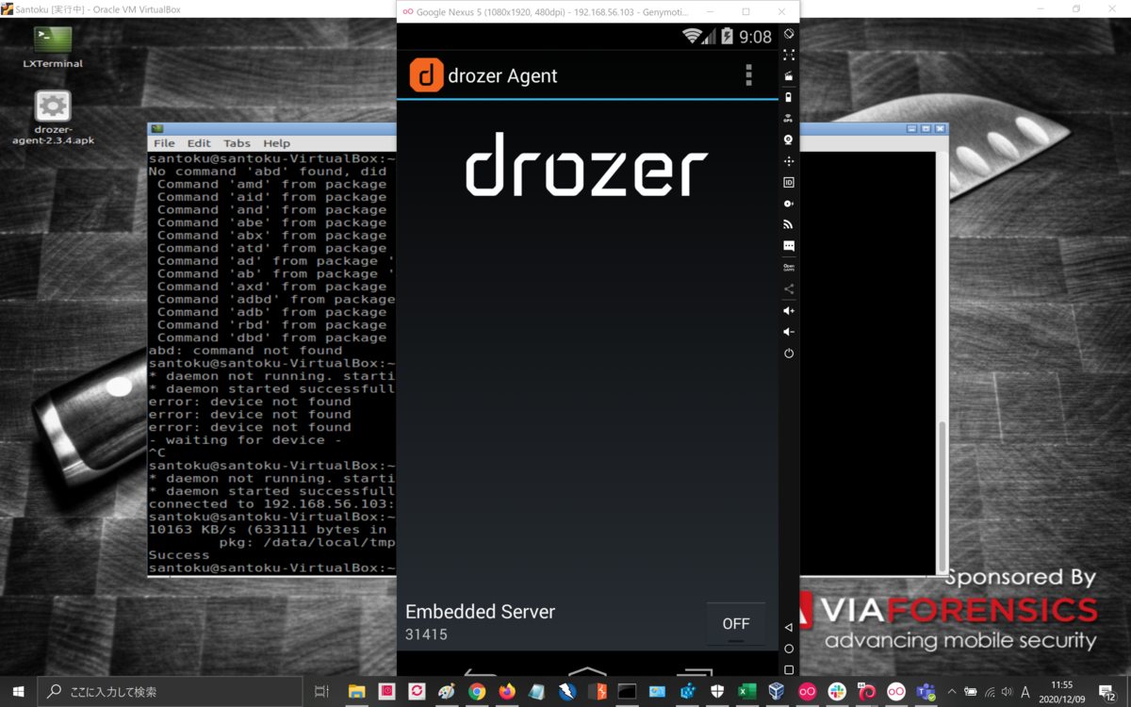Select drozer-agent-2.3.4.apk desktop file

(53, 118)
